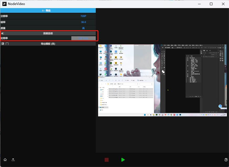
Task: Open the 质量 quality setting dropdown
Action: (83, 28)
